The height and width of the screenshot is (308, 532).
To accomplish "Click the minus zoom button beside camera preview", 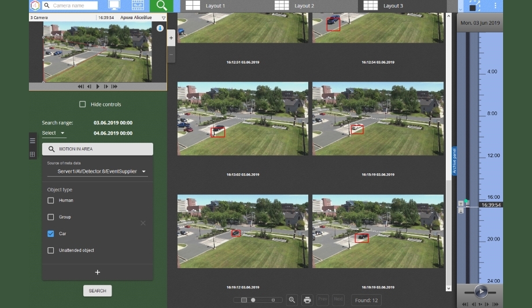I will pos(171,54).
